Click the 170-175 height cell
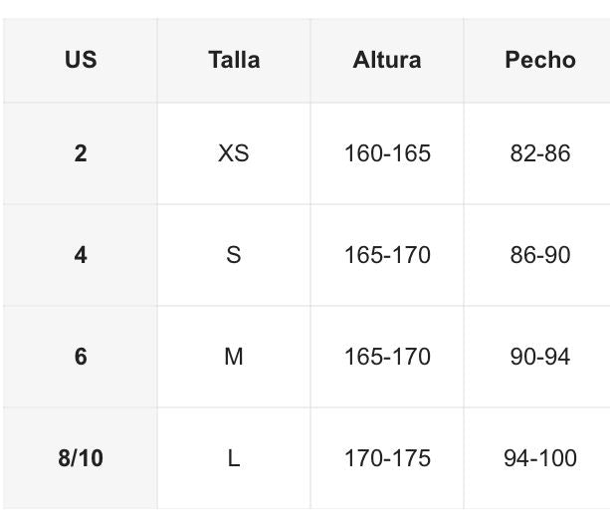This screenshot has height=532, width=610. 387,458
